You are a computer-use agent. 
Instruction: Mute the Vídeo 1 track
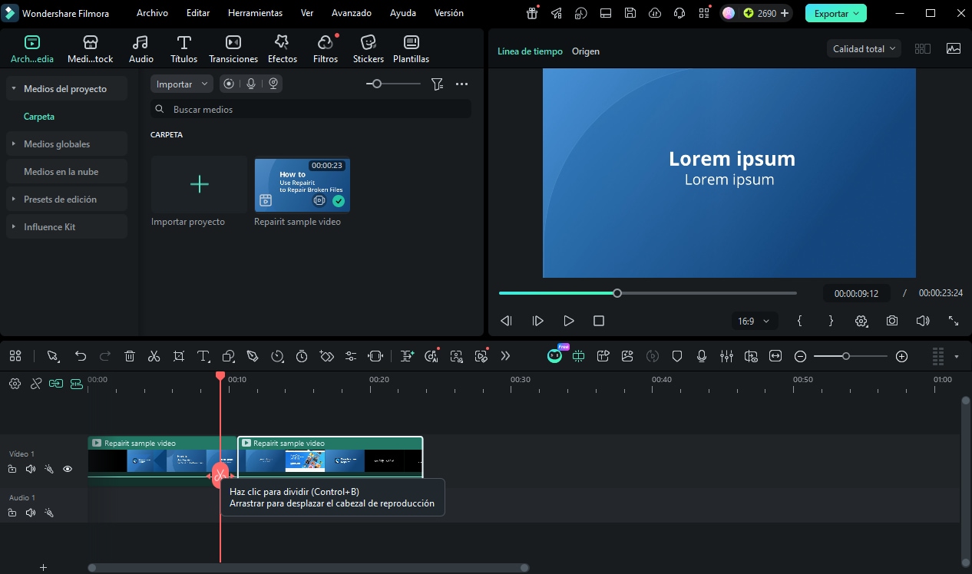(31, 469)
